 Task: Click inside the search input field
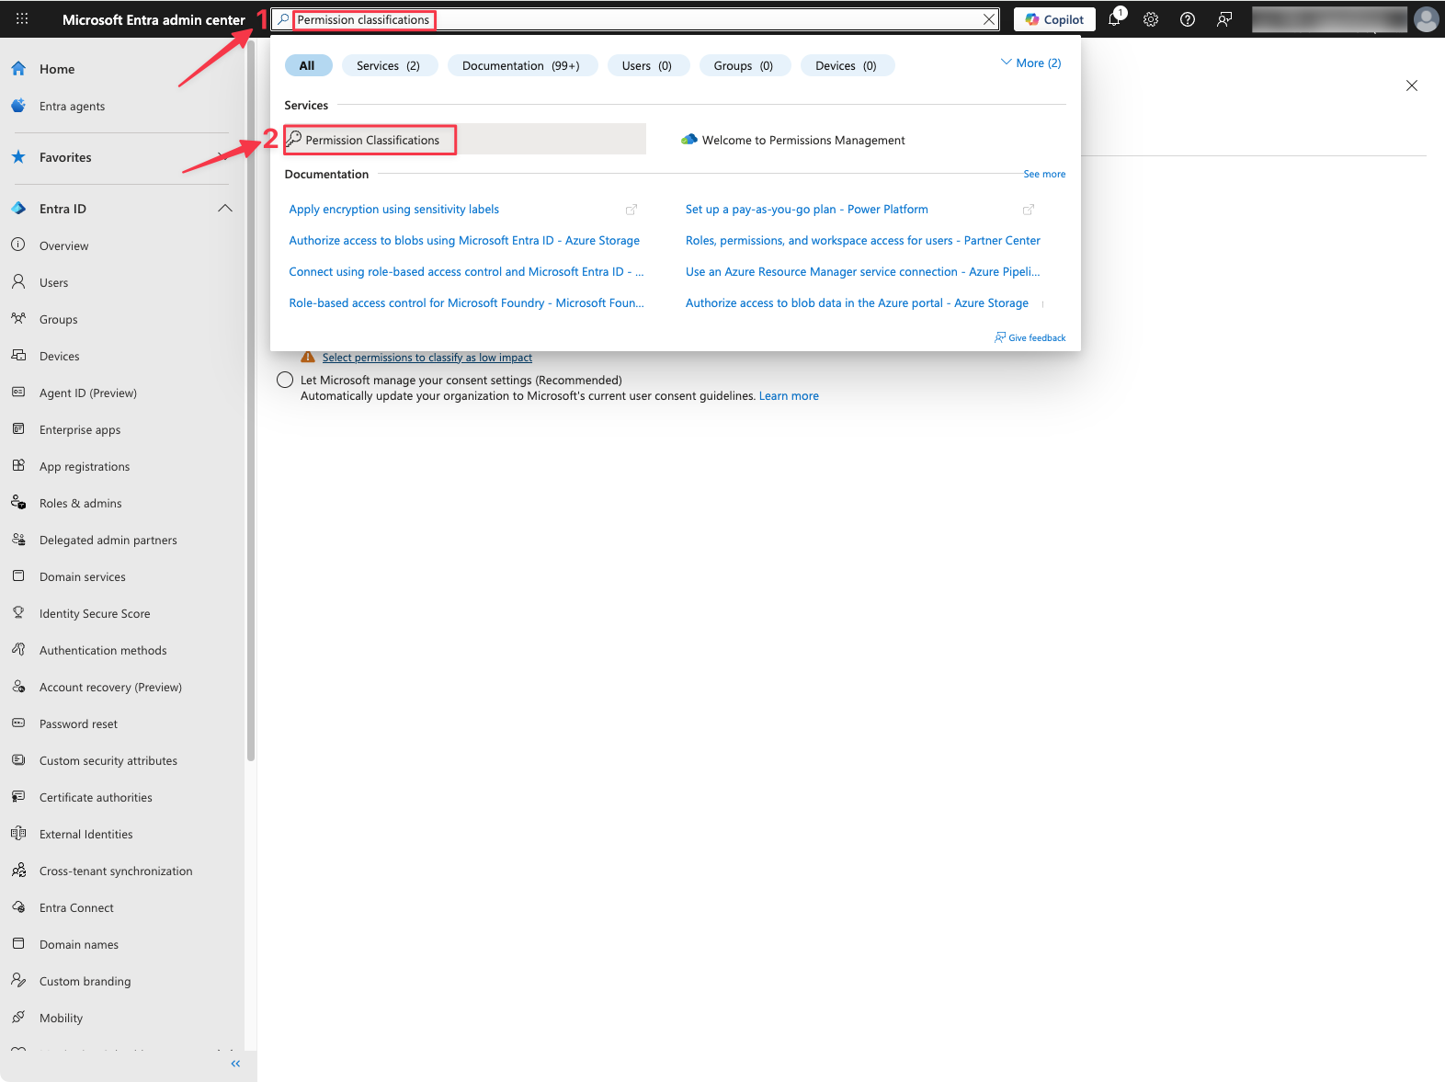[x=634, y=19]
